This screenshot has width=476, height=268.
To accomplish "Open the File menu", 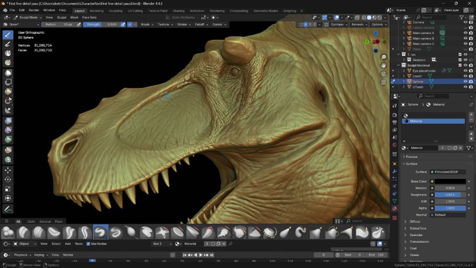I will tap(12, 10).
